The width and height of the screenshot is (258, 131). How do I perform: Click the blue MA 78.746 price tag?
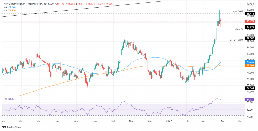251,62
